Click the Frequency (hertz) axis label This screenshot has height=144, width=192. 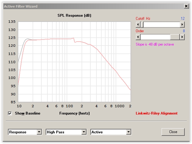pyautogui.click(x=75, y=113)
